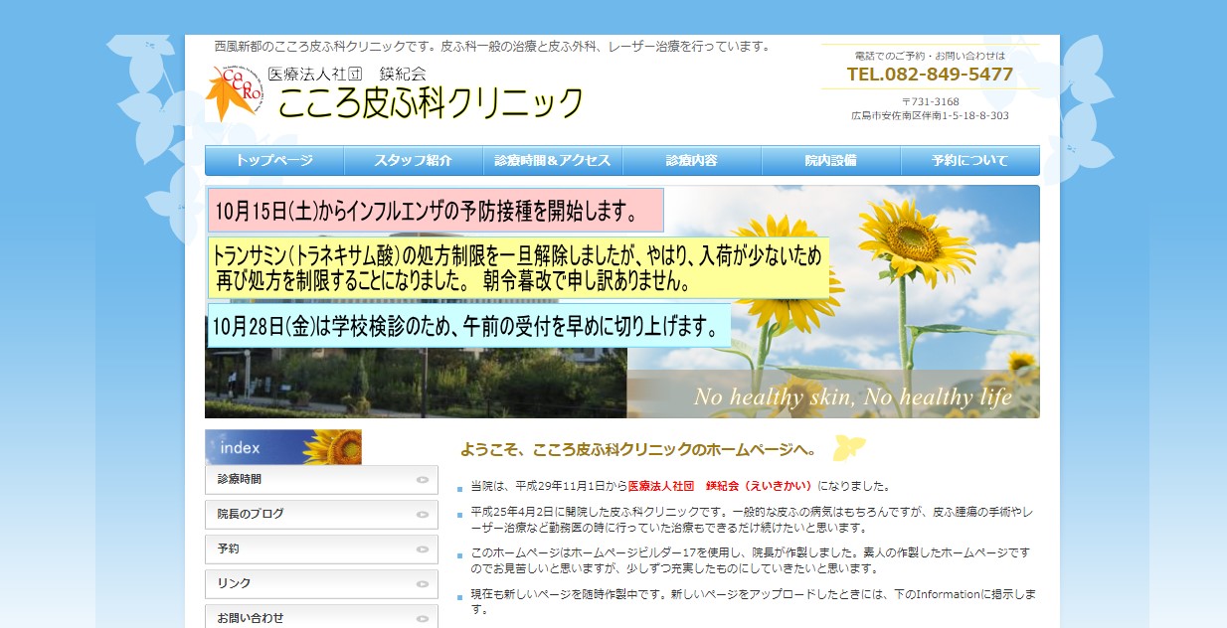Click the sunflower index banner image

[x=283, y=447]
